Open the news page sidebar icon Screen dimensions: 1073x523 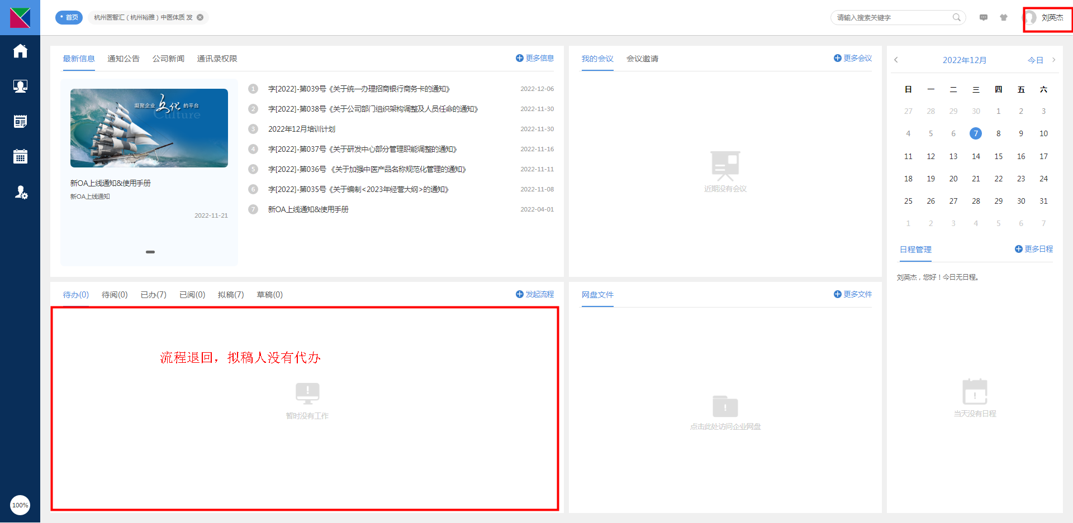point(20,122)
